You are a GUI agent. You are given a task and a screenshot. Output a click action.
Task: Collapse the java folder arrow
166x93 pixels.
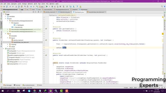(x=5, y=19)
